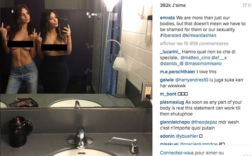Screen dimensions: 252x156
Task: Open the @kimkardashian mention
Action: 199,35
